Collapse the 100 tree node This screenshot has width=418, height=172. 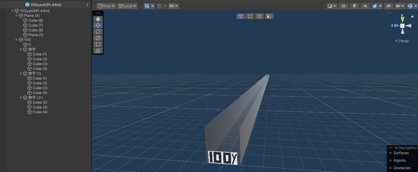[16, 40]
